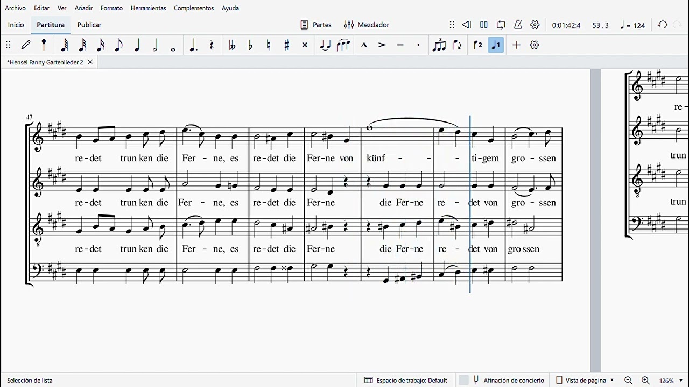Viewport: 689px width, 387px height.
Task: Toggle the metronome
Action: (518, 25)
